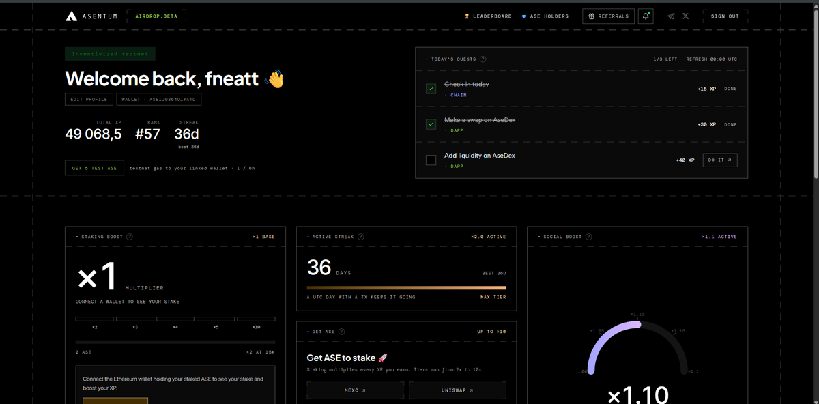Image resolution: width=819 pixels, height=404 pixels.
Task: Click the 'Make a swap on AseDex' title
Action: click(x=480, y=119)
